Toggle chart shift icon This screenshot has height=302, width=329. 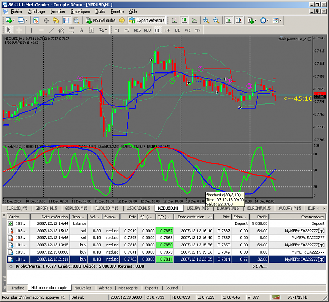pos(239,20)
